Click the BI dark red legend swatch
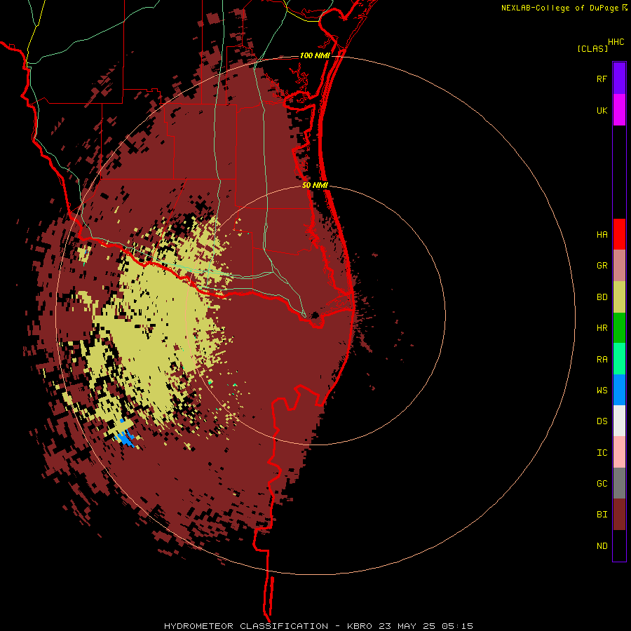This screenshot has height=631, width=631. (x=619, y=515)
